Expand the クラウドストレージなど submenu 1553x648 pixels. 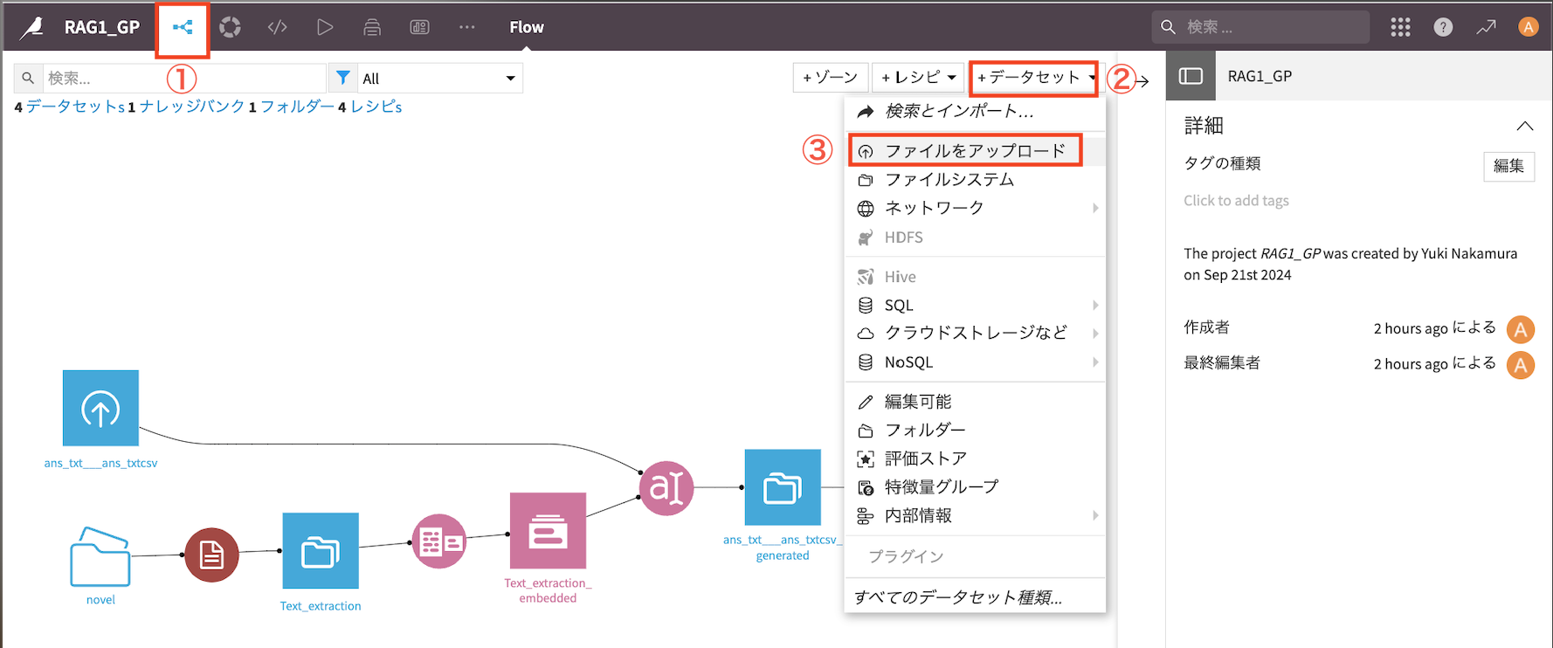coord(976,333)
